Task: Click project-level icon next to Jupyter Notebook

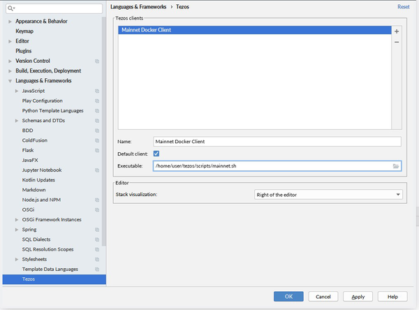Action: click(97, 170)
